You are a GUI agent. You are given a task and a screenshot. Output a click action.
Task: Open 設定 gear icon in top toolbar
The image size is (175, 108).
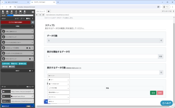(x=12, y=12)
